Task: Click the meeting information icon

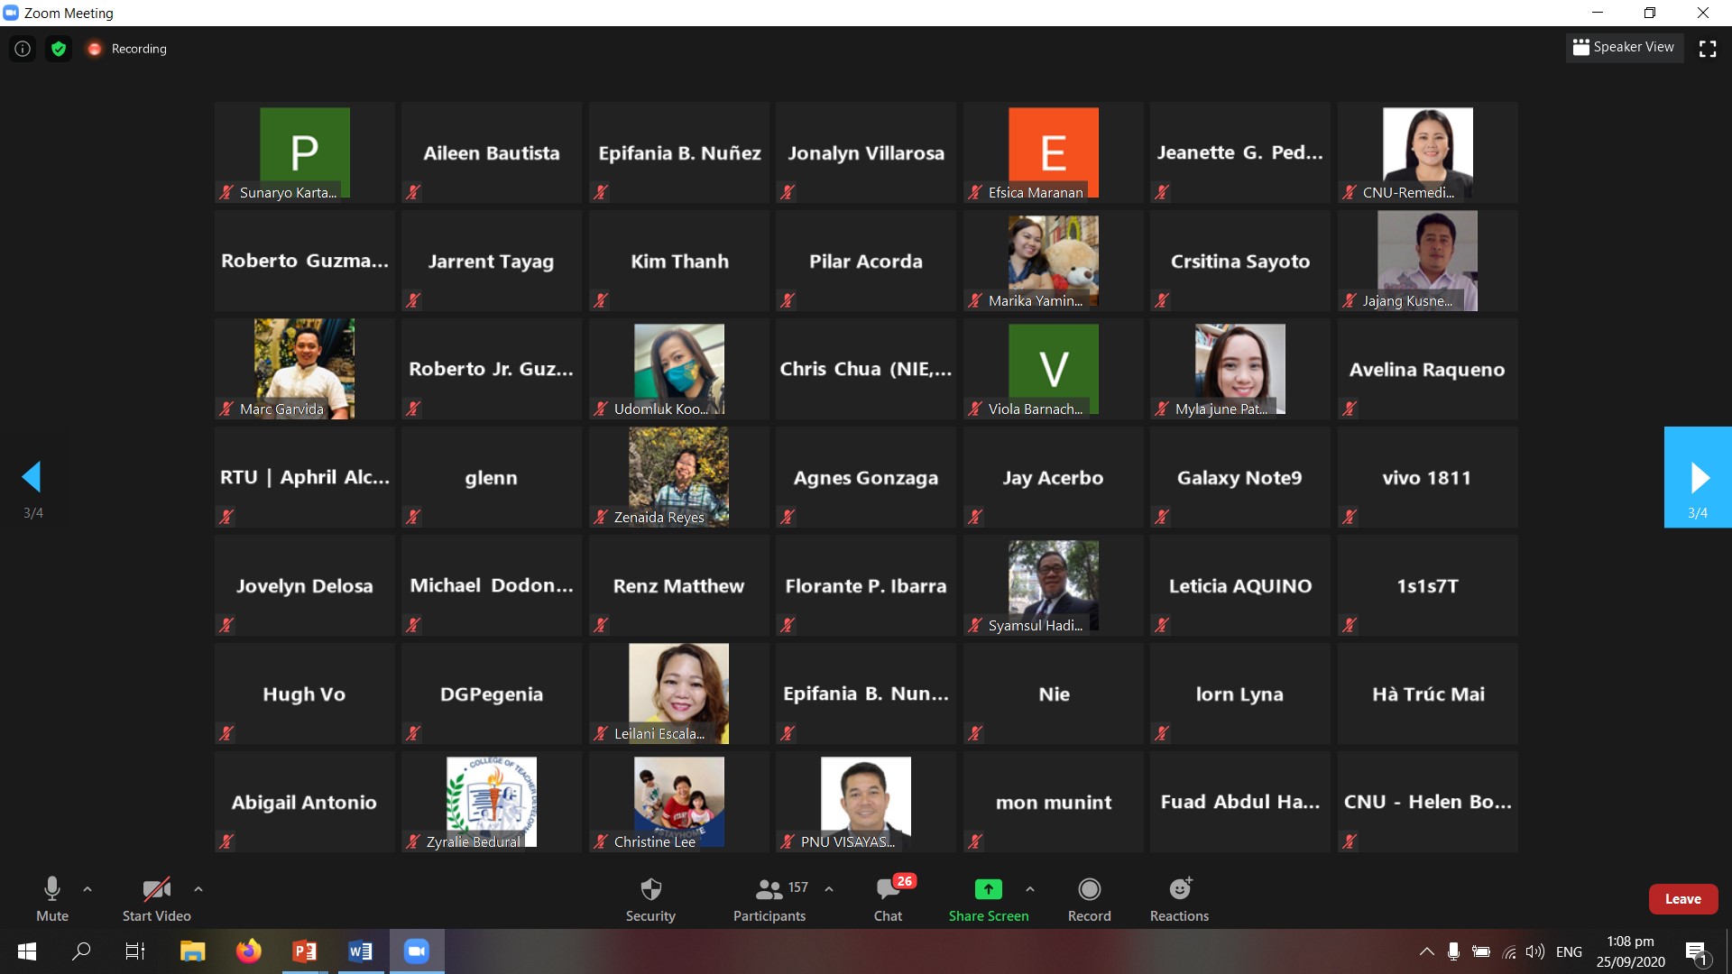Action: (23, 49)
